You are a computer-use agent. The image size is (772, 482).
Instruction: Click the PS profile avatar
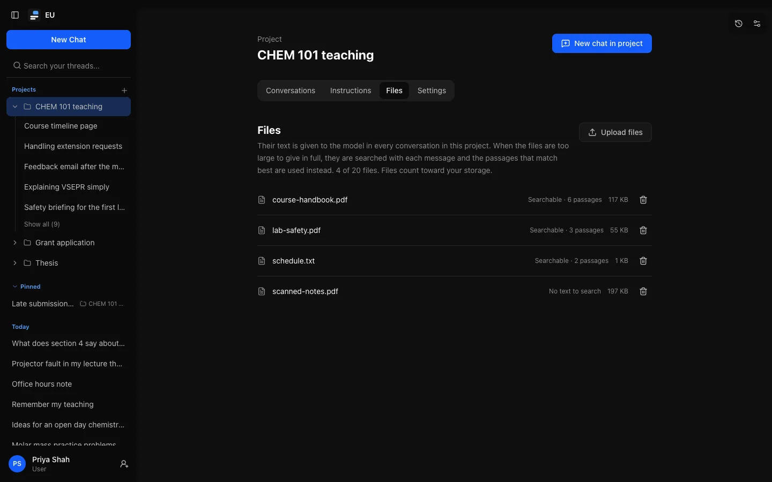(17, 464)
